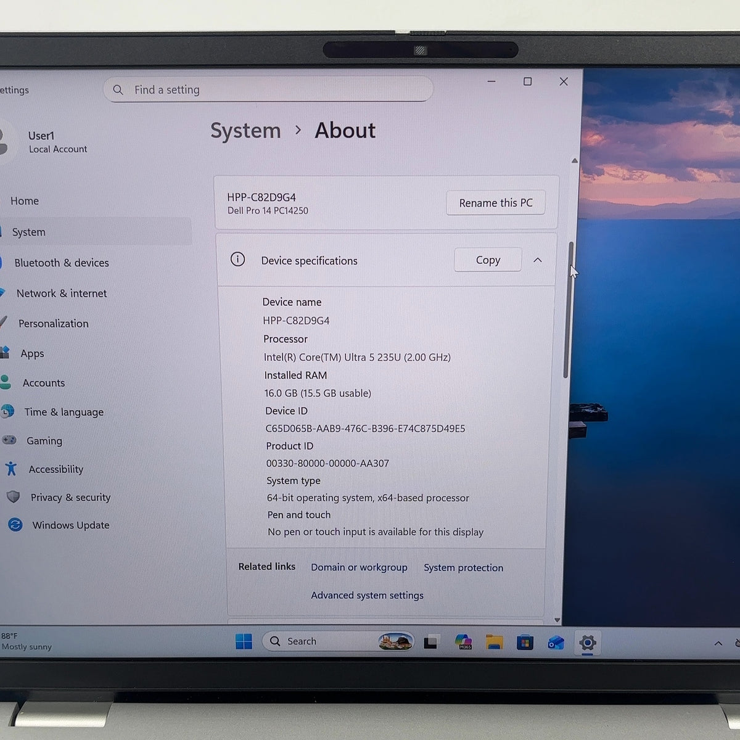Open File Explorer from taskbar
The image size is (740, 740).
pos(494,643)
